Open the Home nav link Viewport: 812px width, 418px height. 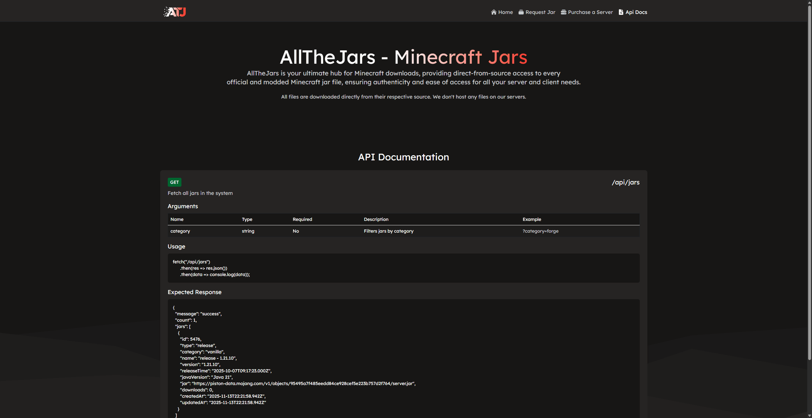pos(502,12)
